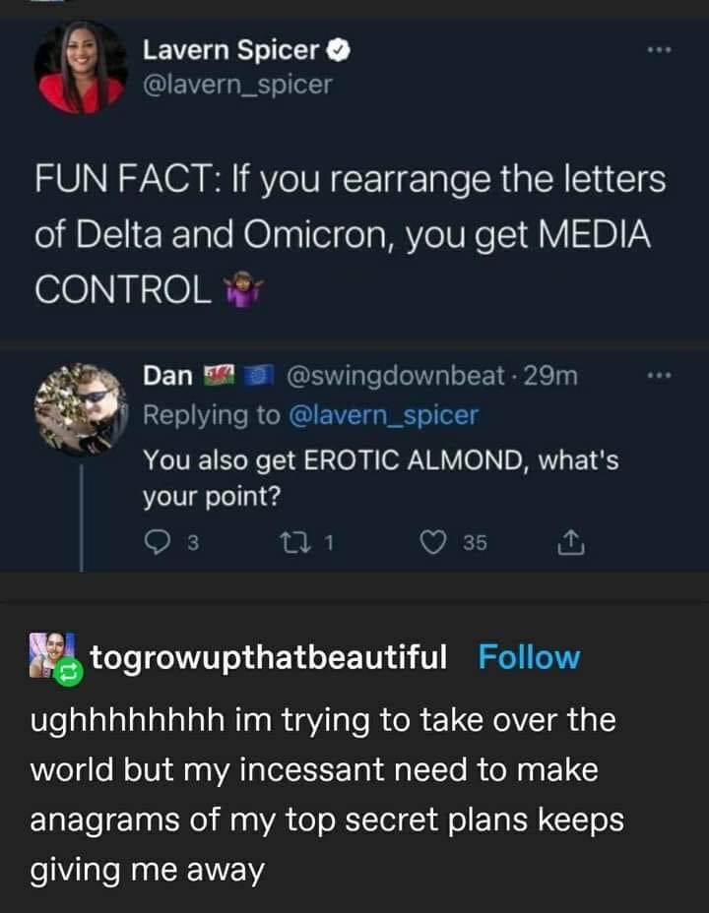Open more options on Lavern Spicer's tweet
This screenshot has height=913, width=709.
click(659, 50)
